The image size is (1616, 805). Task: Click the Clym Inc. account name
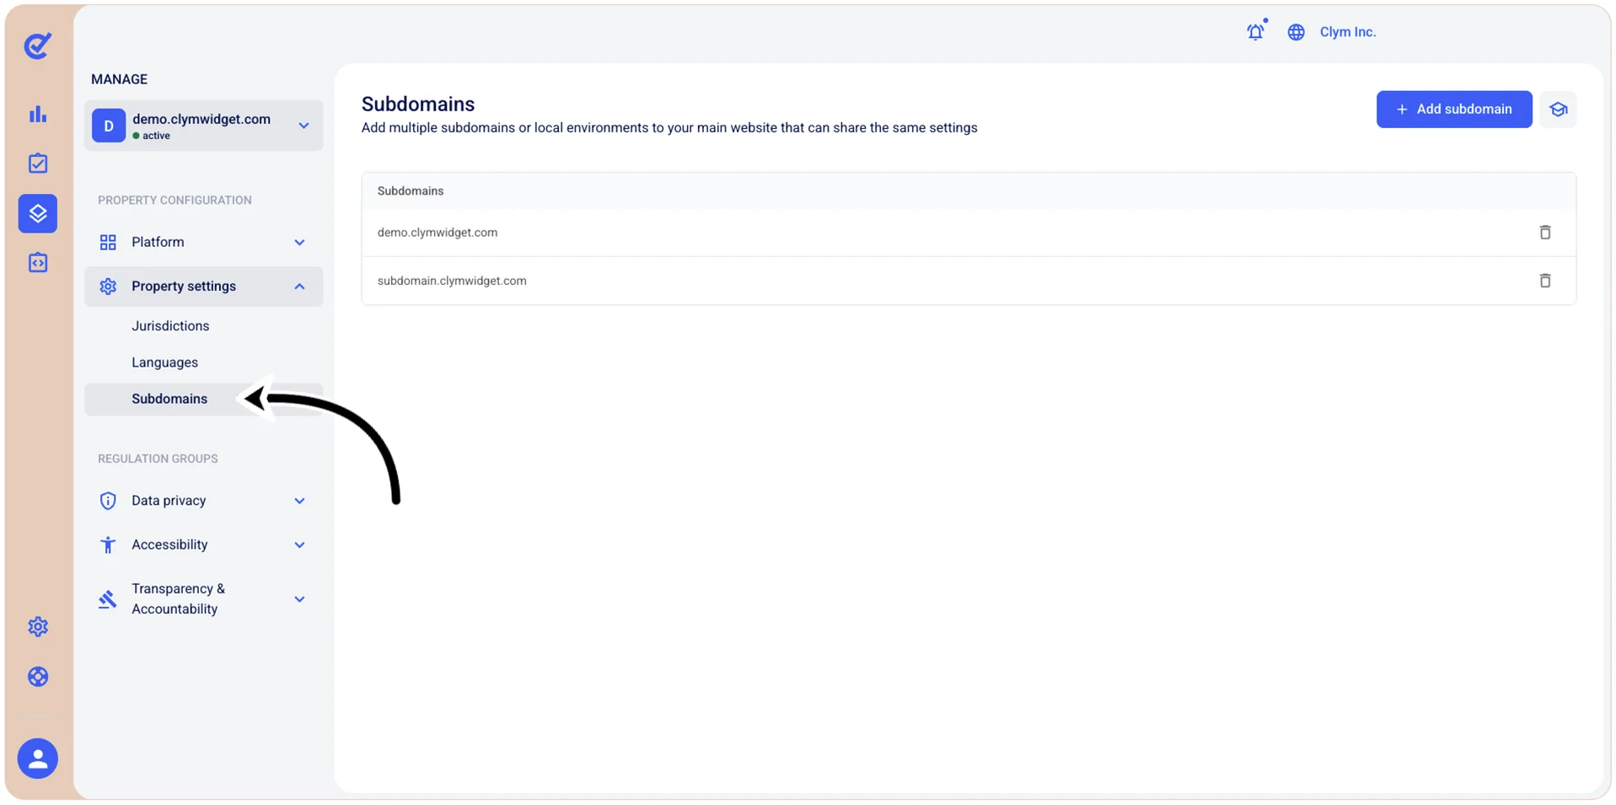tap(1347, 32)
